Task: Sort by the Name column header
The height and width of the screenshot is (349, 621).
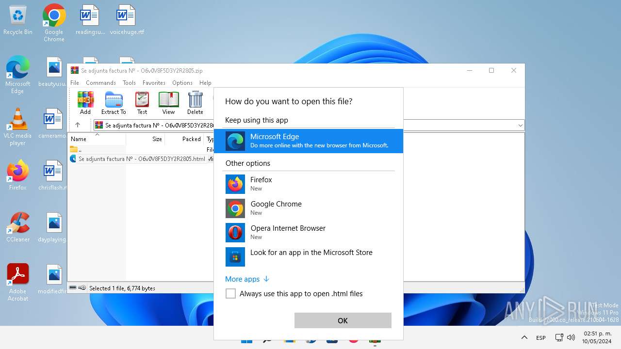Action: pyautogui.click(x=97, y=139)
